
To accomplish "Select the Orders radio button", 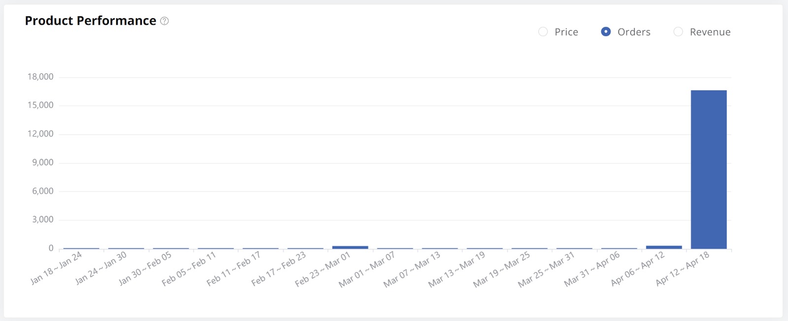I will pos(606,32).
